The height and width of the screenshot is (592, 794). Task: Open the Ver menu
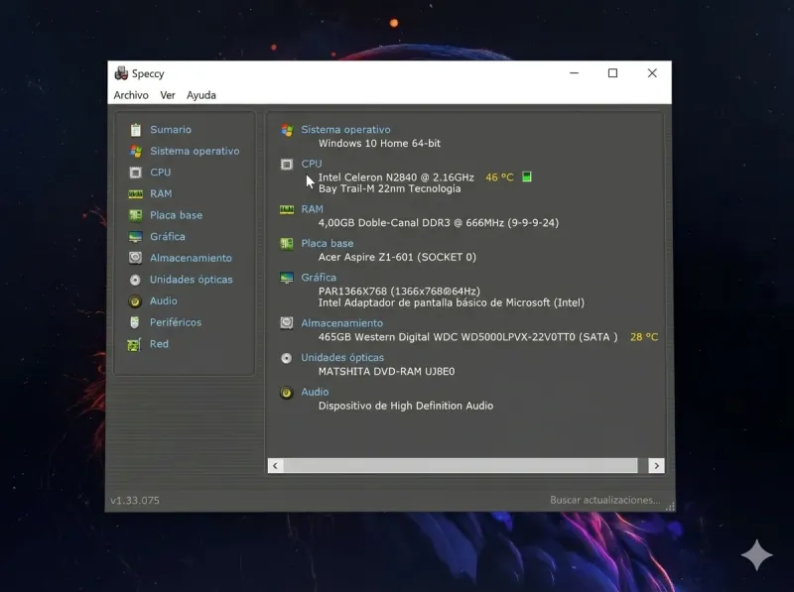pyautogui.click(x=168, y=95)
